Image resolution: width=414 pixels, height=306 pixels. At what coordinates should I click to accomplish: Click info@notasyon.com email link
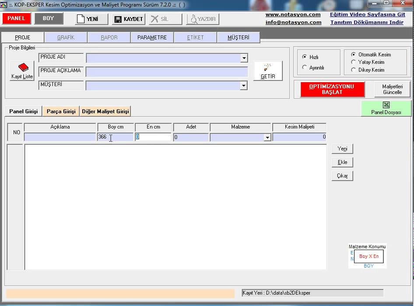click(x=293, y=22)
